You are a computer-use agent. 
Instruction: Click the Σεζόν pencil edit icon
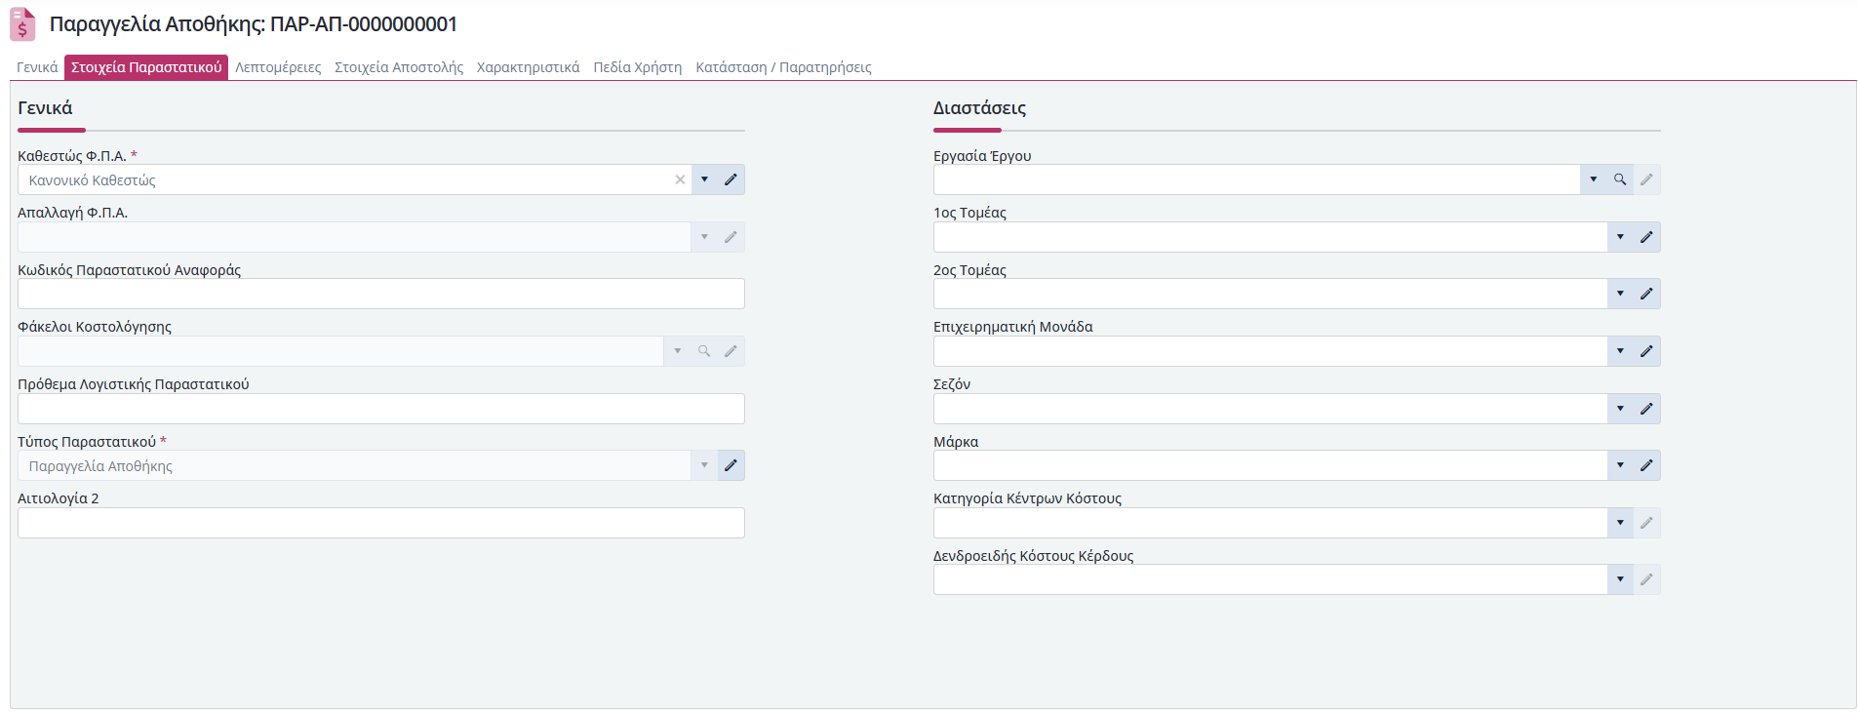tap(1646, 409)
